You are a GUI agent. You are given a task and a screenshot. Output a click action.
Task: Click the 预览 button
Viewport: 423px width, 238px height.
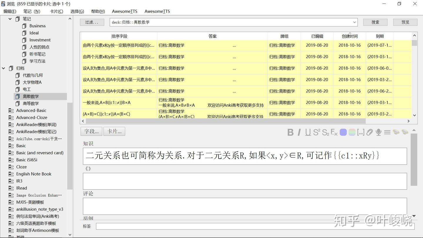[x=405, y=22]
